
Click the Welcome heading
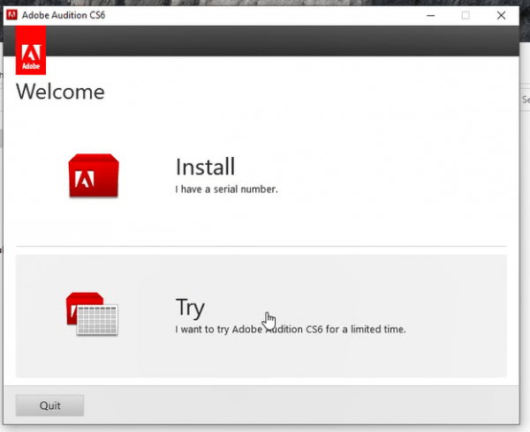pos(60,91)
